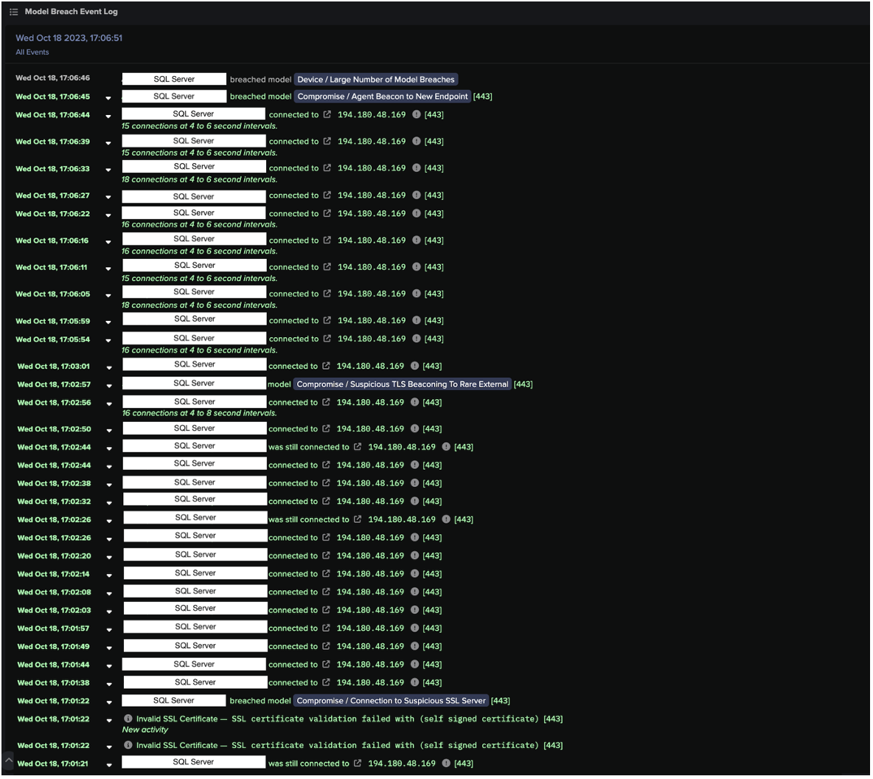
Task: Expand the 17:06:16 event row arrow
Action: (108, 243)
